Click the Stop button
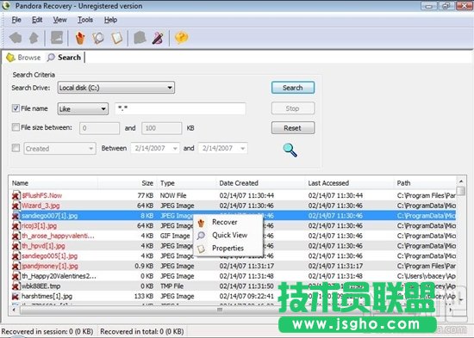474x338 pixels. (293, 108)
